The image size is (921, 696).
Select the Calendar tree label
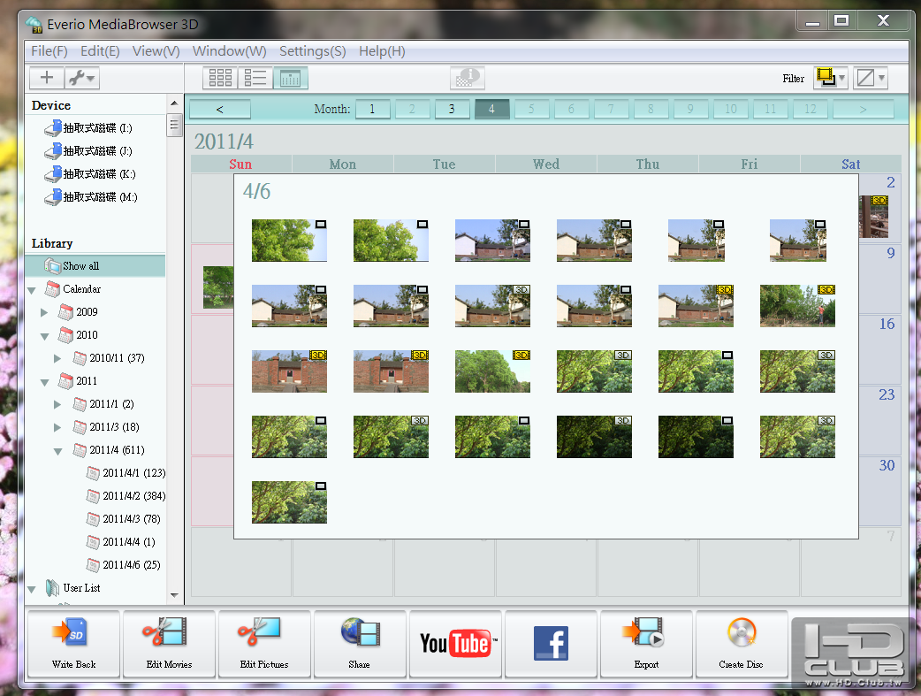(x=81, y=288)
